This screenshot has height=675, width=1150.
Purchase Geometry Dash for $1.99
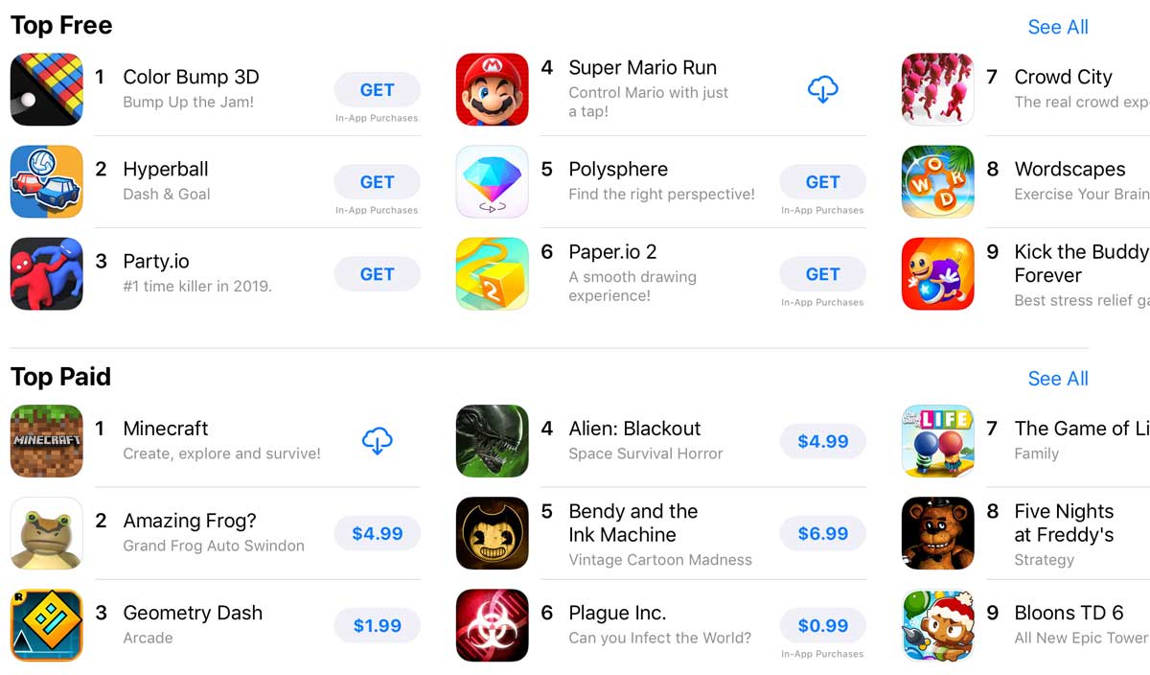point(377,626)
